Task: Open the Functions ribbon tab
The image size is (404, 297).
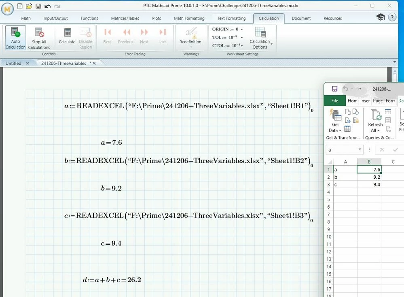Action: click(89, 18)
